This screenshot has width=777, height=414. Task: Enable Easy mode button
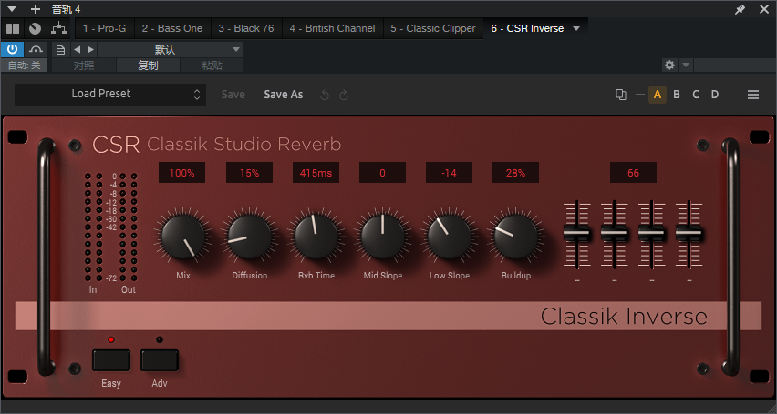coord(111,360)
